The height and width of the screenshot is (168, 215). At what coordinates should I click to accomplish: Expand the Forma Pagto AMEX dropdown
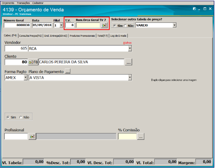tap(25, 78)
